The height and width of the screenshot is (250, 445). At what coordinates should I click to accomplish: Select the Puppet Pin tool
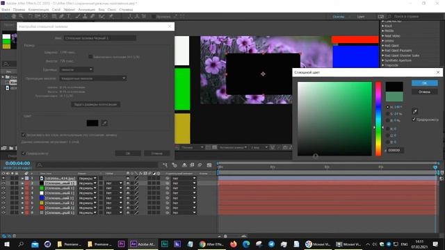(111, 17)
